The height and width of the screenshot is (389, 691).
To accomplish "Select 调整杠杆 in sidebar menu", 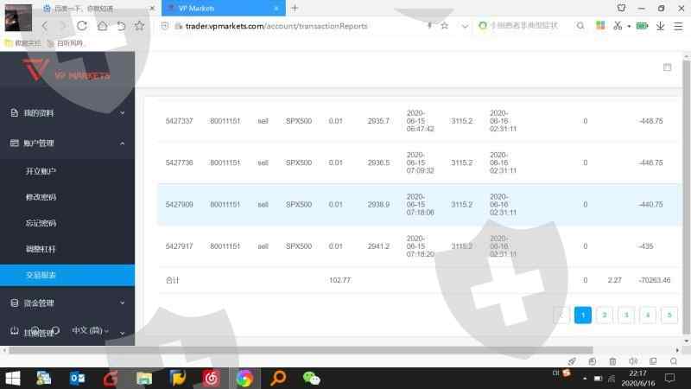I will 41,249.
